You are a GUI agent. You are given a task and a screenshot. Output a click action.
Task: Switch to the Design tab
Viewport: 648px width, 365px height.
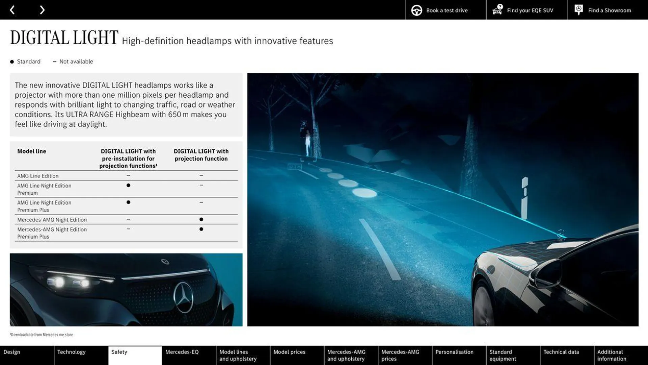[27, 355]
